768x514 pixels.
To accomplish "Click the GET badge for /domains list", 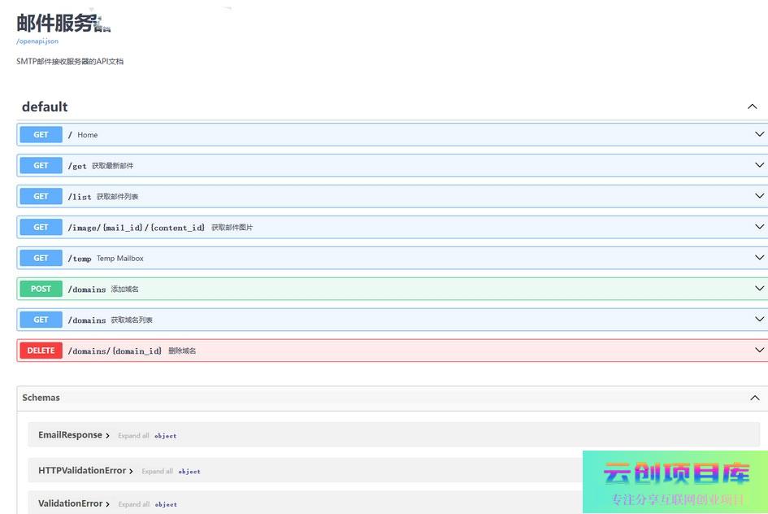I will [41, 320].
